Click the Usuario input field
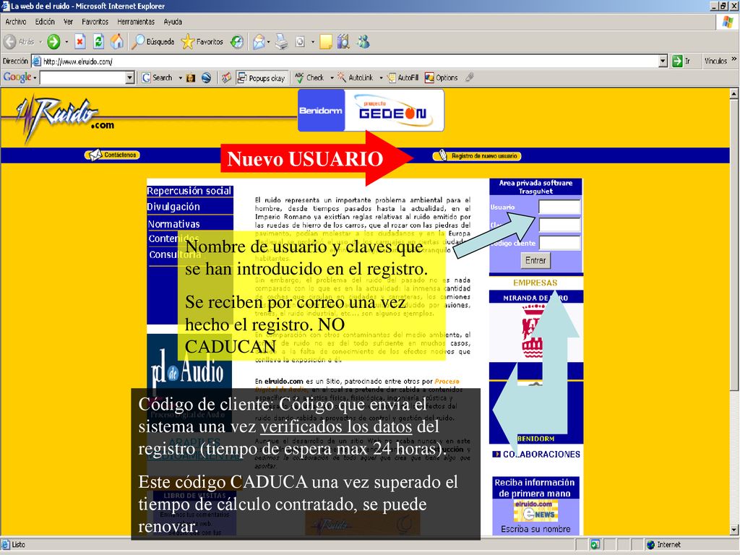 click(x=560, y=207)
